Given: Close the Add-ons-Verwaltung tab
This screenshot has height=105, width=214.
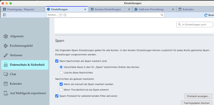Looking at the screenshot, I should [173, 9].
